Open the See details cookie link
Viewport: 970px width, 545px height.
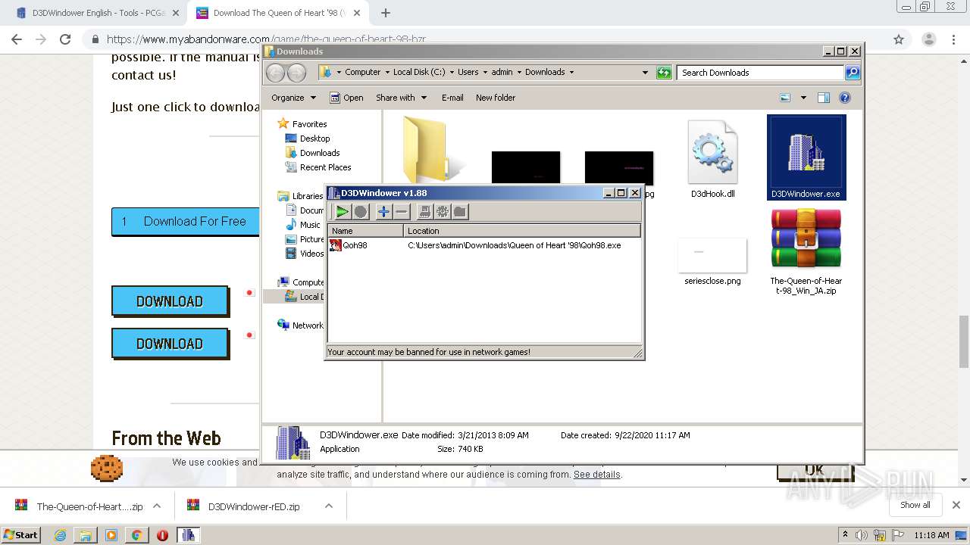(596, 475)
